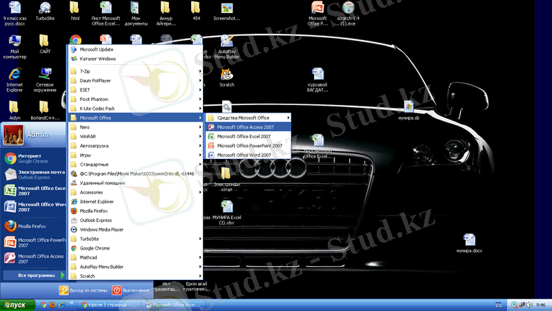Click the Scratch cat desktop icon

point(226,75)
